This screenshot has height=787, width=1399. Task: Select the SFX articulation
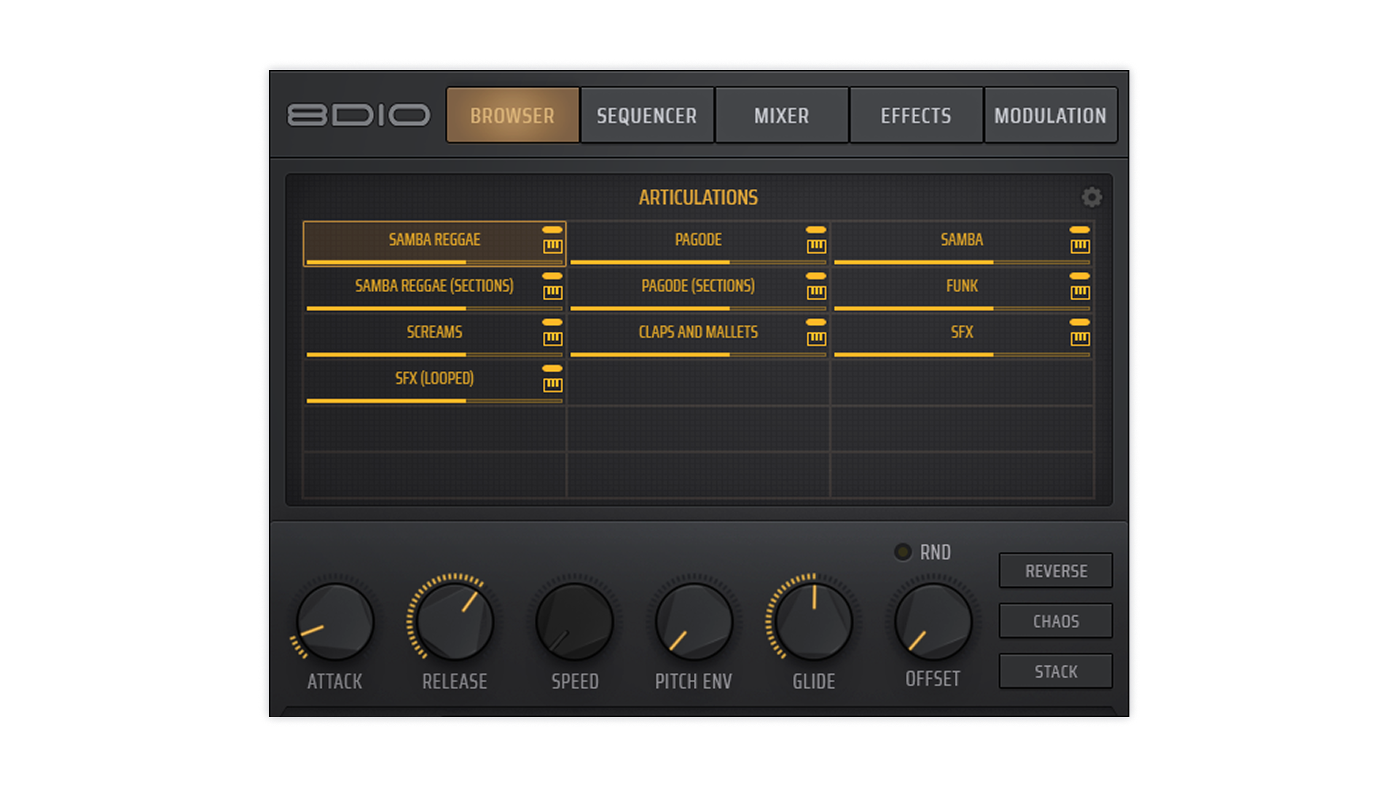click(961, 332)
